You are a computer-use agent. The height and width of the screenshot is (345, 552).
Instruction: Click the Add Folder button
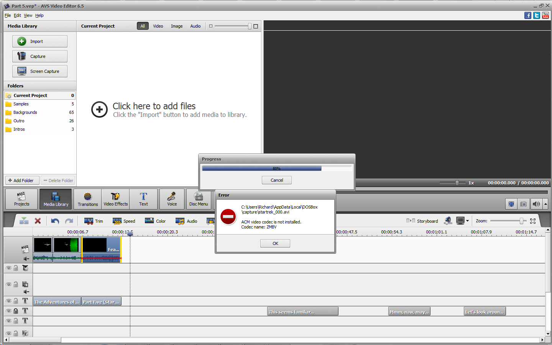coord(22,181)
